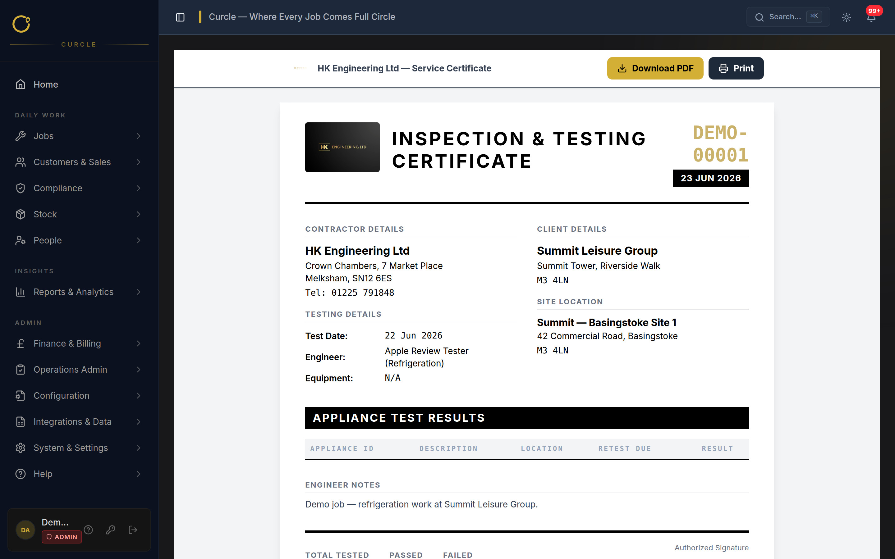The width and height of the screenshot is (895, 559).
Task: Click the ADMIN role badge
Action: click(x=62, y=537)
